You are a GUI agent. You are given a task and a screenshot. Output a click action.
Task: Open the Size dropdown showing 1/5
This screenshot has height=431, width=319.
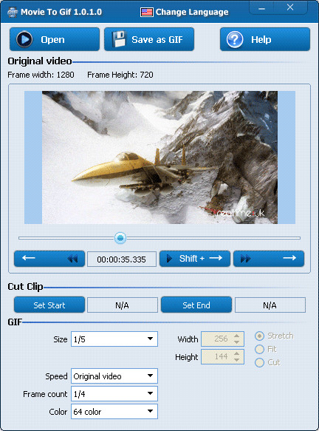pyautogui.click(x=114, y=339)
